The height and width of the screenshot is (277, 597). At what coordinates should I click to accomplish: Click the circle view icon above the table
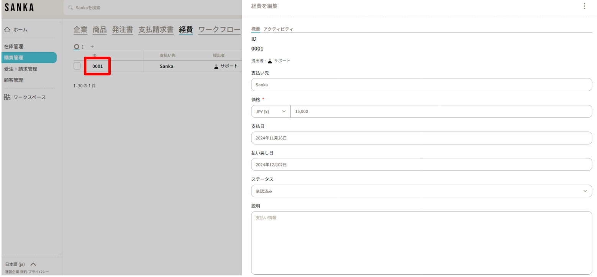77,47
